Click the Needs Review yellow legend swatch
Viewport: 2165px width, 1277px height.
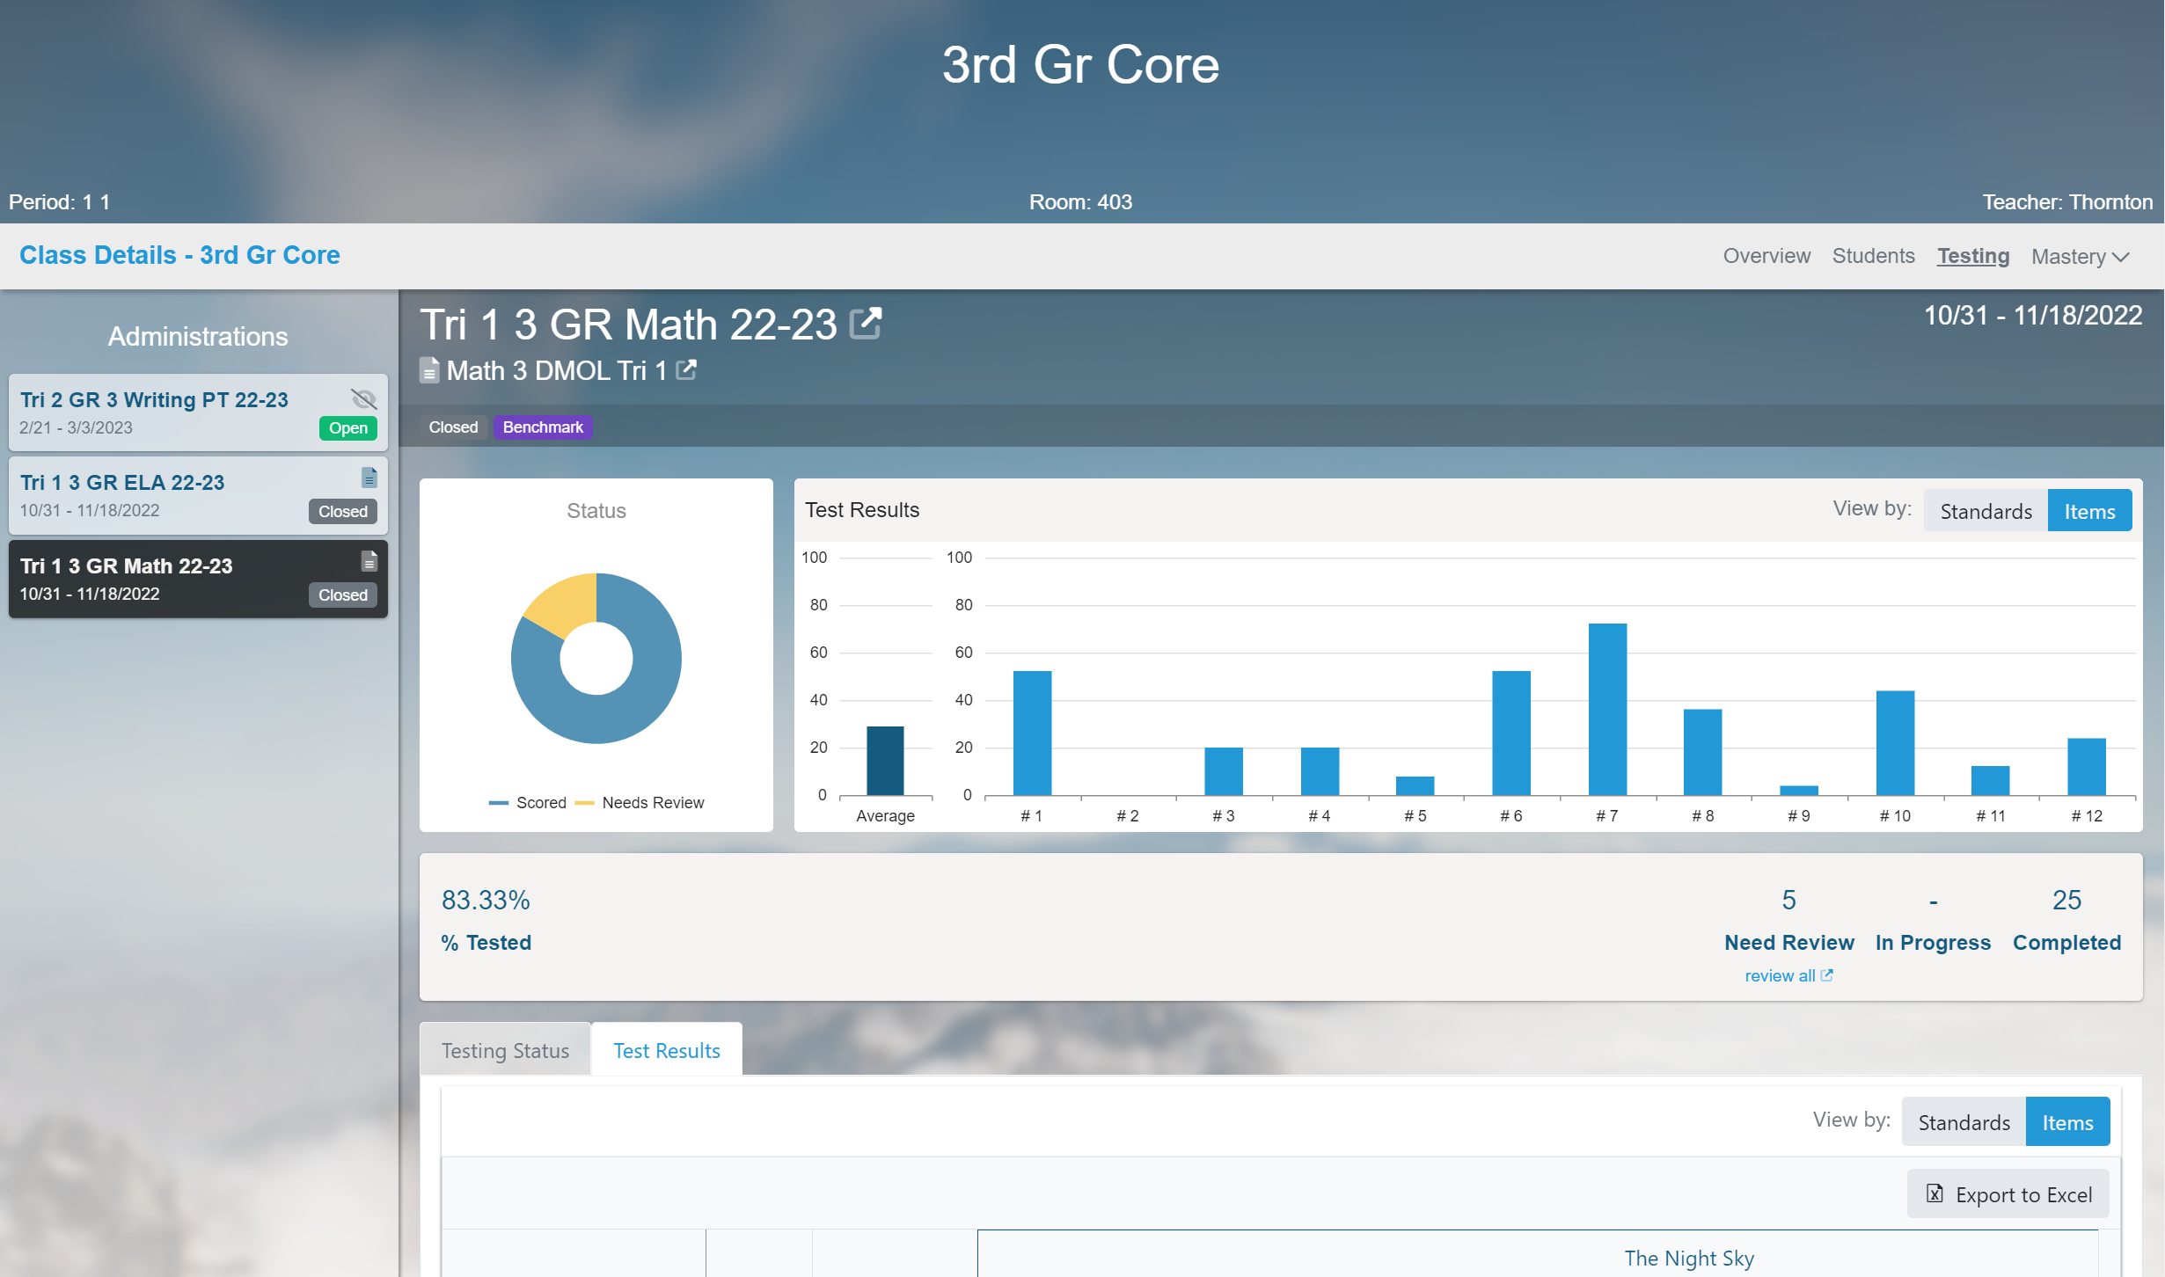[x=584, y=803]
